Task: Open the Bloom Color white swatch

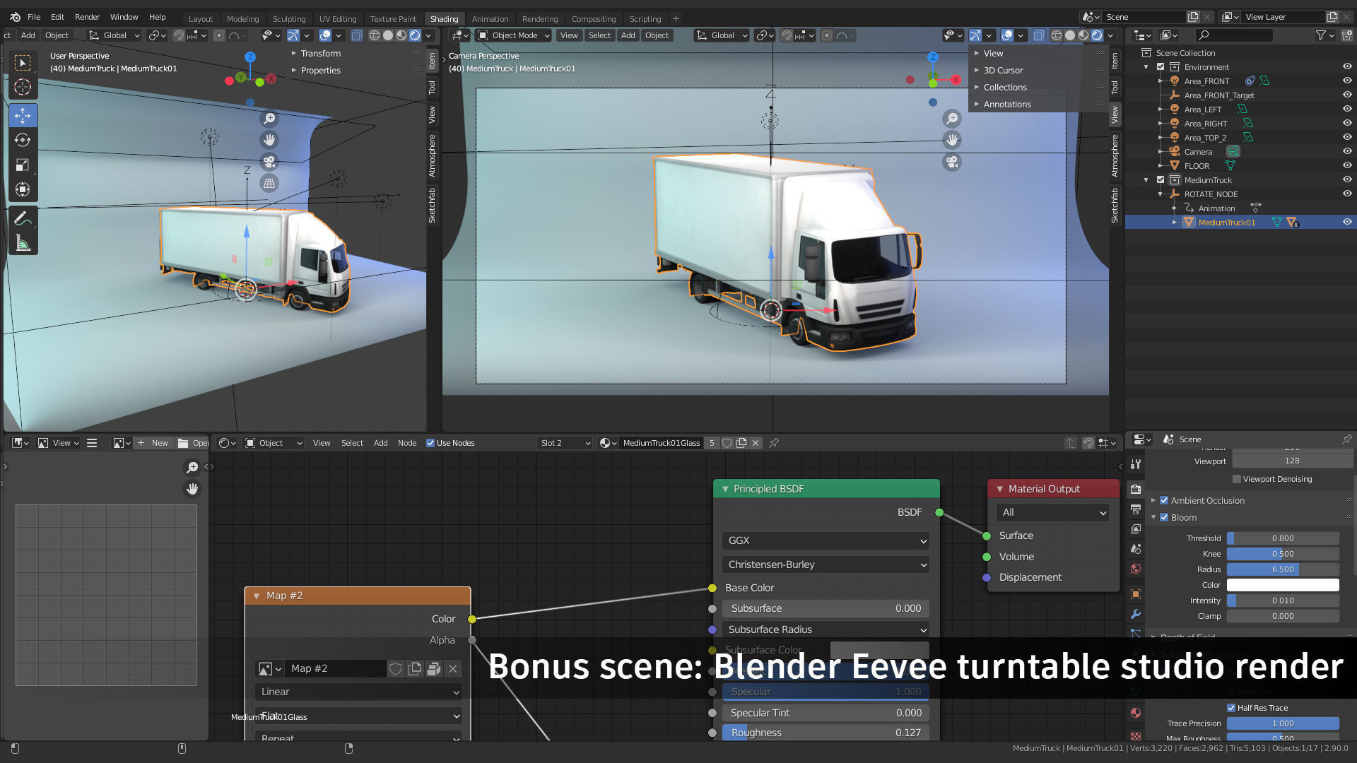Action: pyautogui.click(x=1283, y=585)
